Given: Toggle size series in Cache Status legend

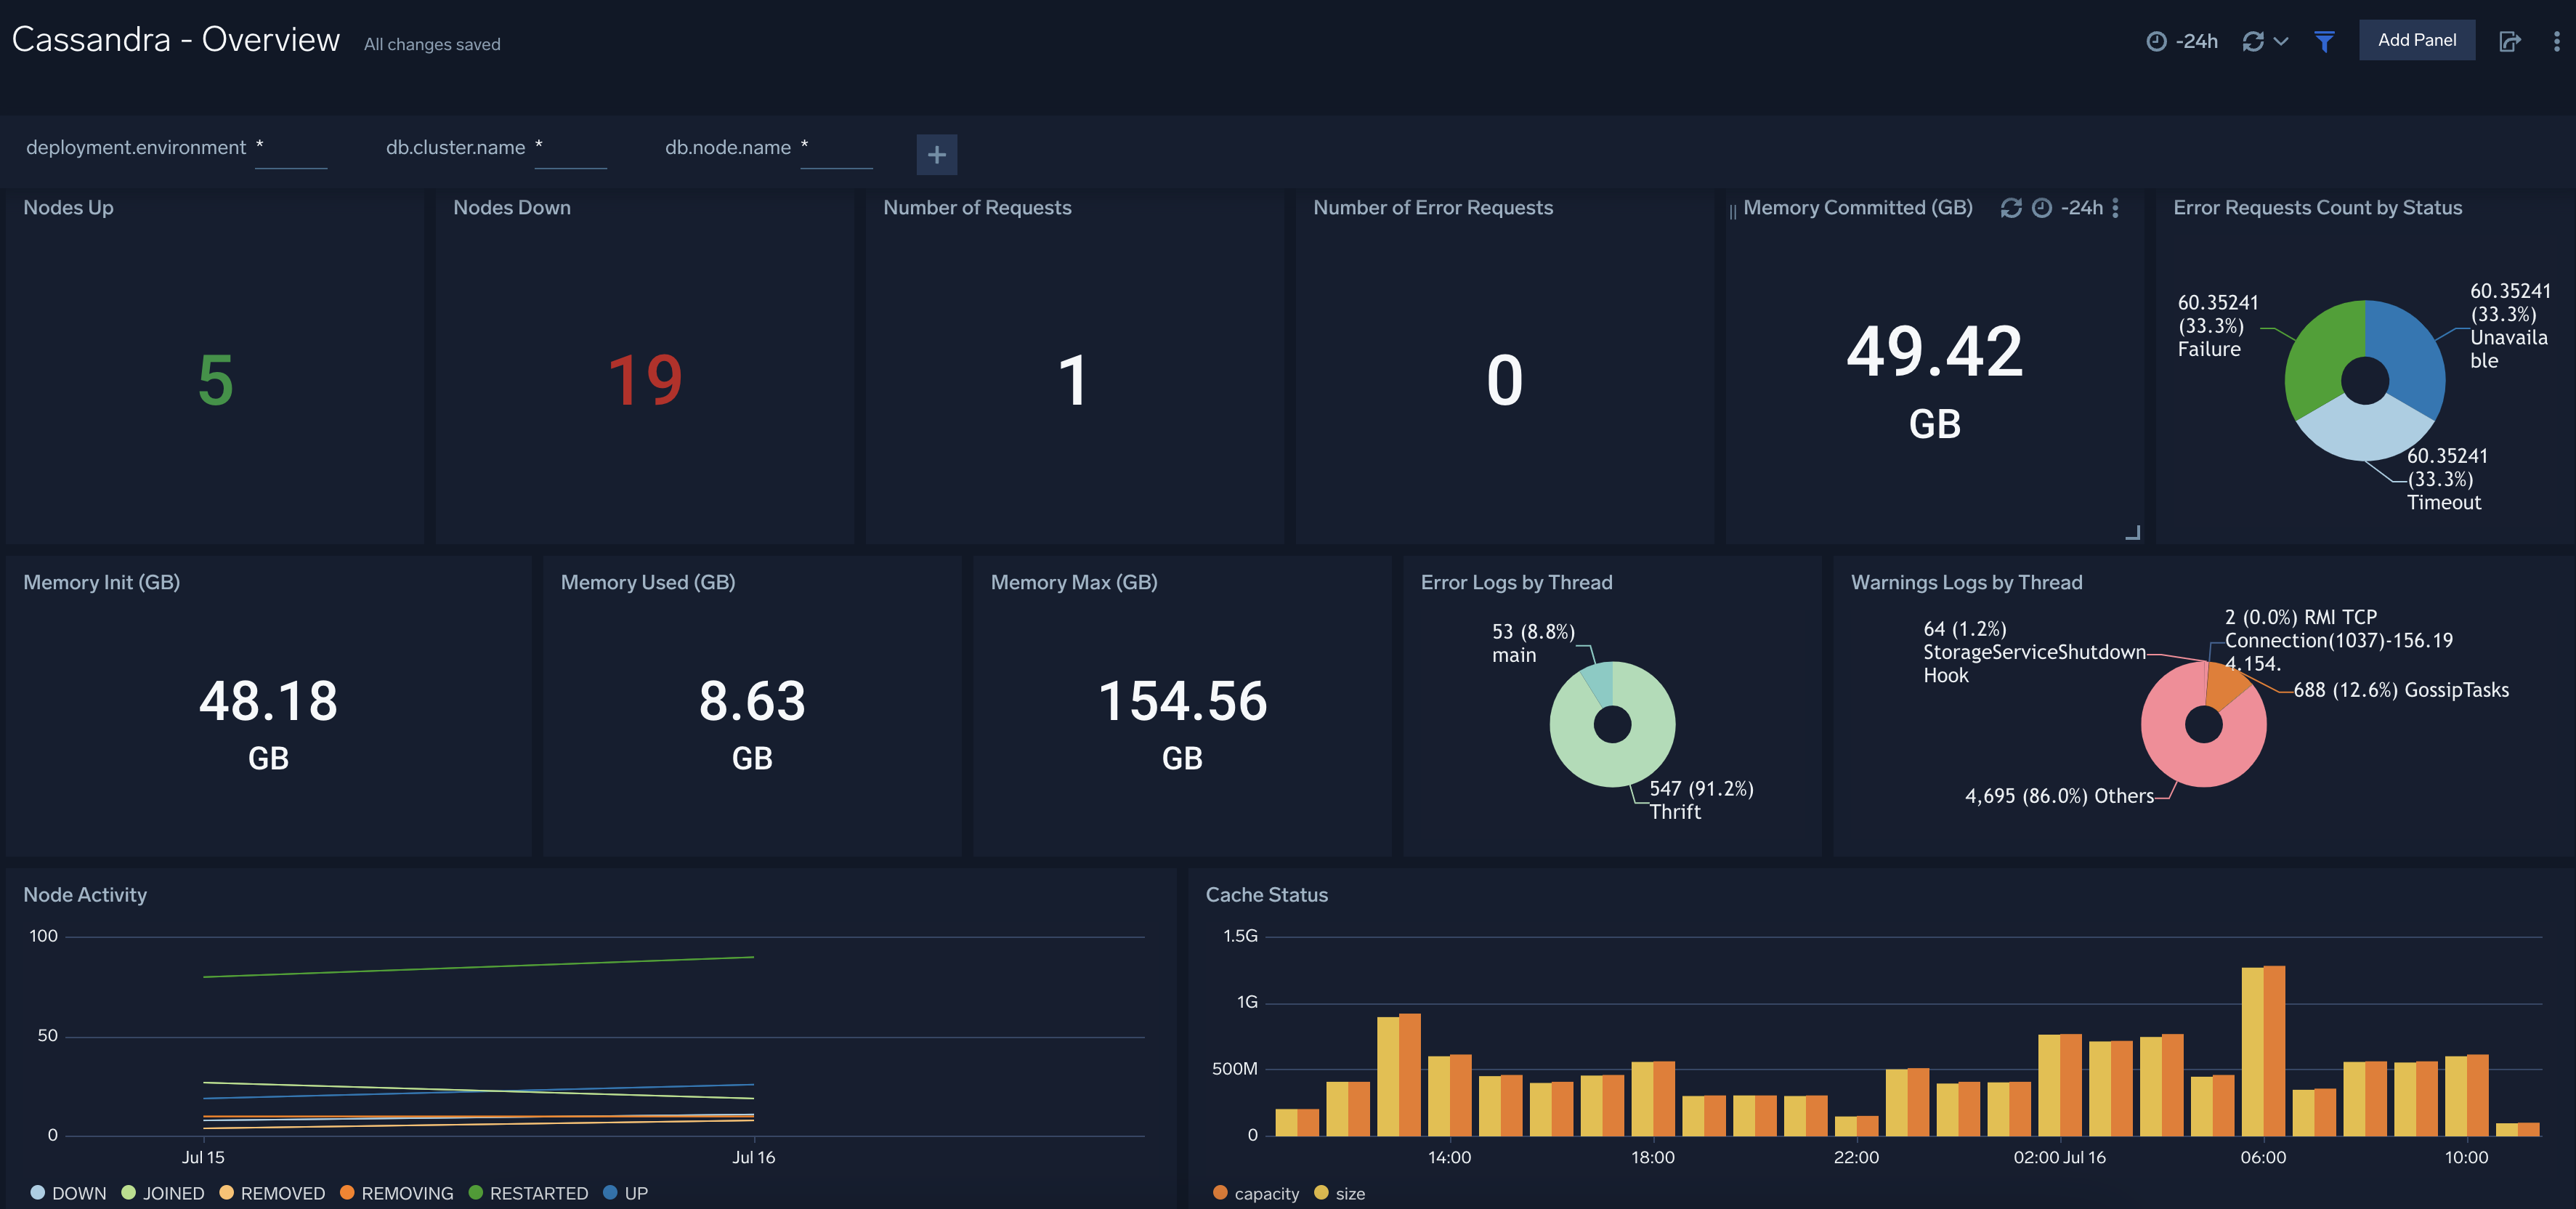Looking at the screenshot, I should [1340, 1192].
